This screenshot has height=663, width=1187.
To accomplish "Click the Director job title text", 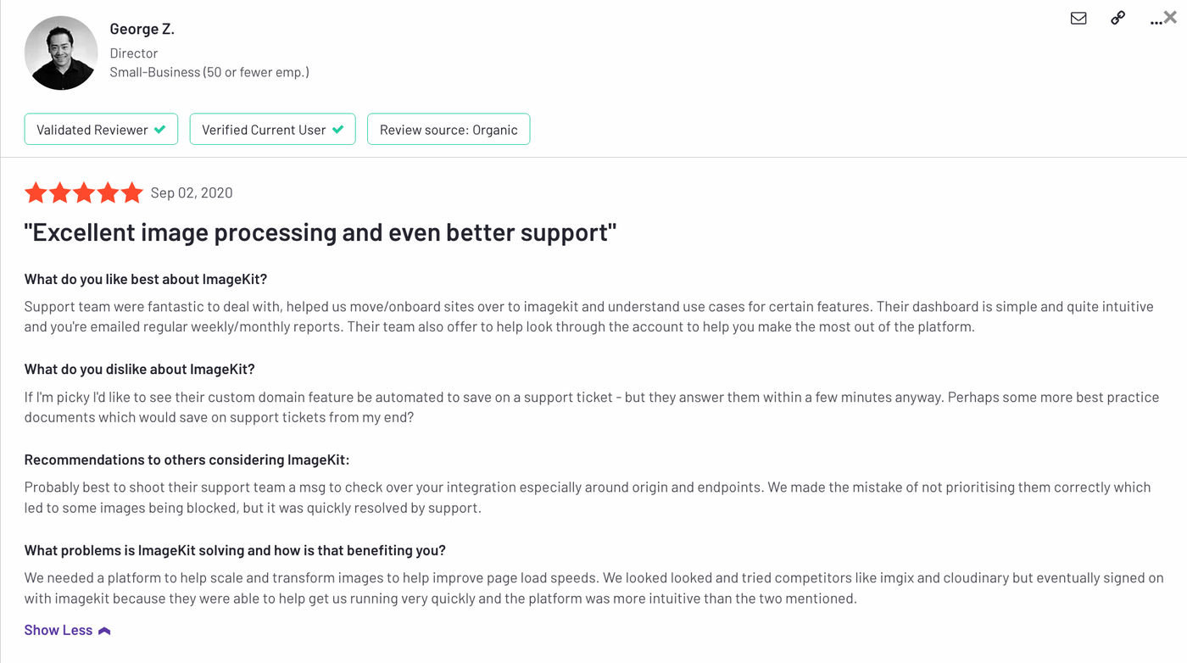I will coord(134,53).
